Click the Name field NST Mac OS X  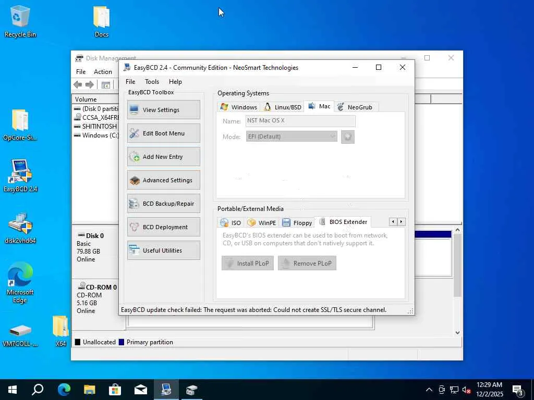click(x=300, y=121)
